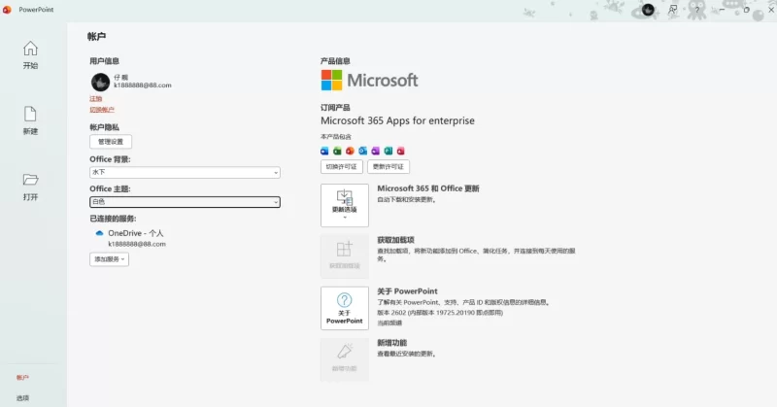Open the 添加服务 dropdown button
Image resolution: width=777 pixels, height=407 pixels.
click(109, 259)
